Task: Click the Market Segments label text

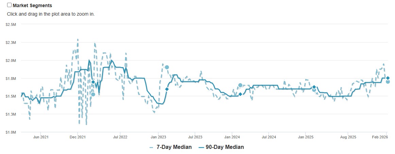Action: click(32, 5)
